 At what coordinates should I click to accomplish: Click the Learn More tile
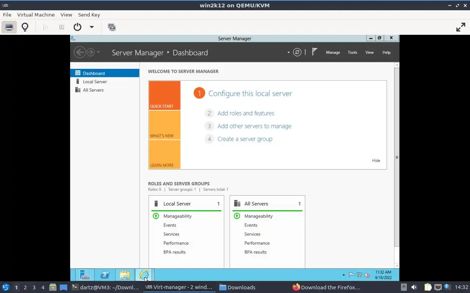click(164, 154)
